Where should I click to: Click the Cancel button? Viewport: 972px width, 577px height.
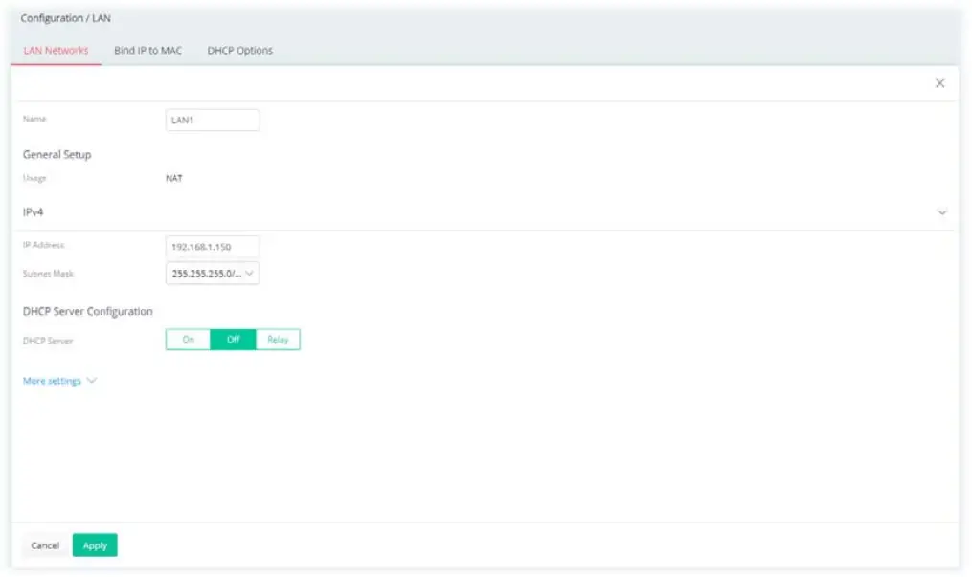point(45,545)
